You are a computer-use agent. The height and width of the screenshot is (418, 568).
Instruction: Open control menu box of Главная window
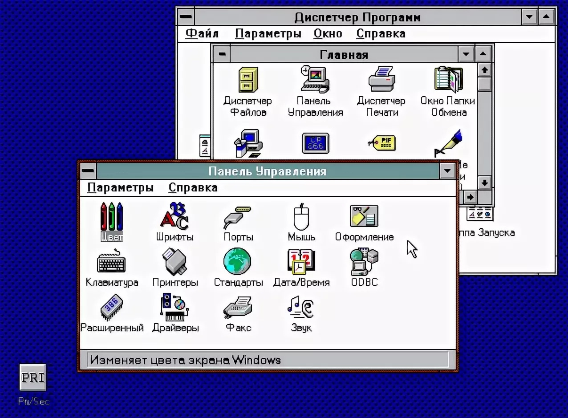(222, 54)
